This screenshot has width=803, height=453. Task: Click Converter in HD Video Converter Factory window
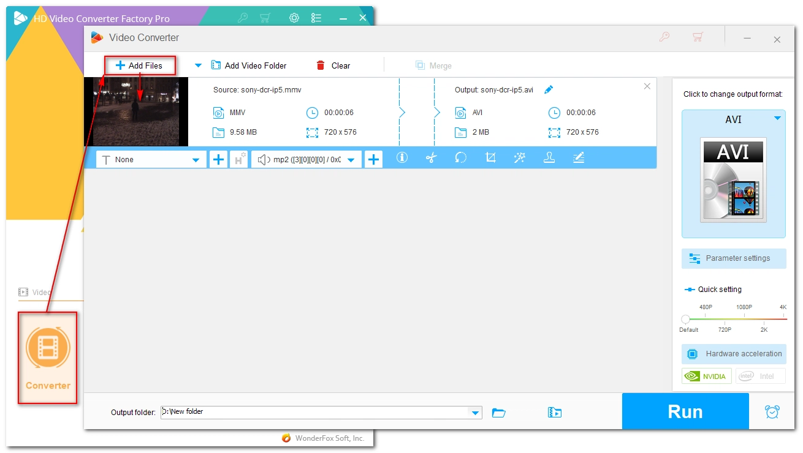click(x=48, y=358)
